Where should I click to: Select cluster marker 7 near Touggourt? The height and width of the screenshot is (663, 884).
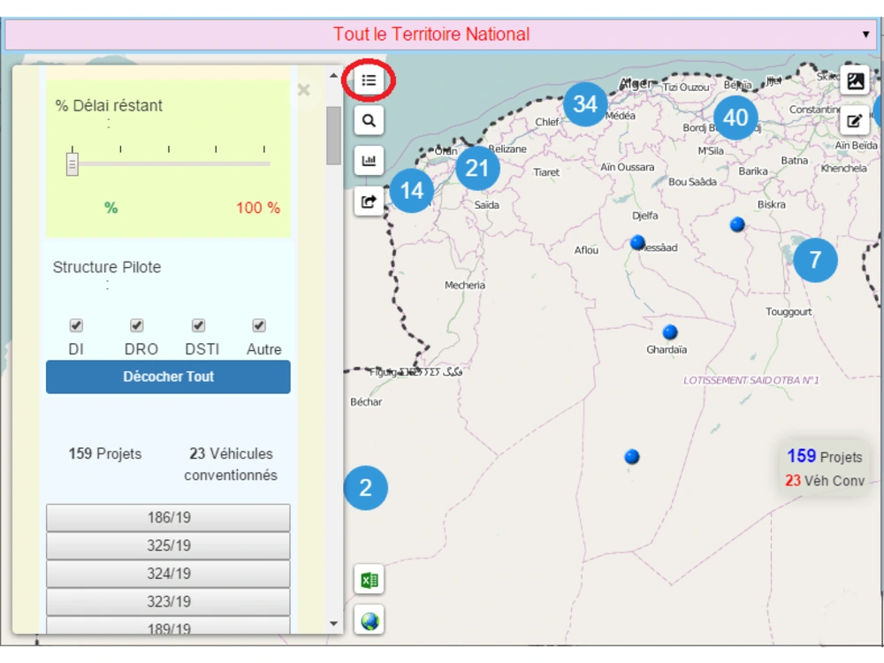pyautogui.click(x=815, y=260)
